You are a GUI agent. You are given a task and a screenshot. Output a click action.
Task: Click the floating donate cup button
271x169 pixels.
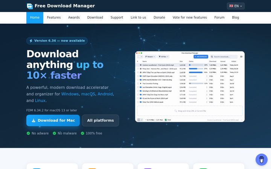262,160
